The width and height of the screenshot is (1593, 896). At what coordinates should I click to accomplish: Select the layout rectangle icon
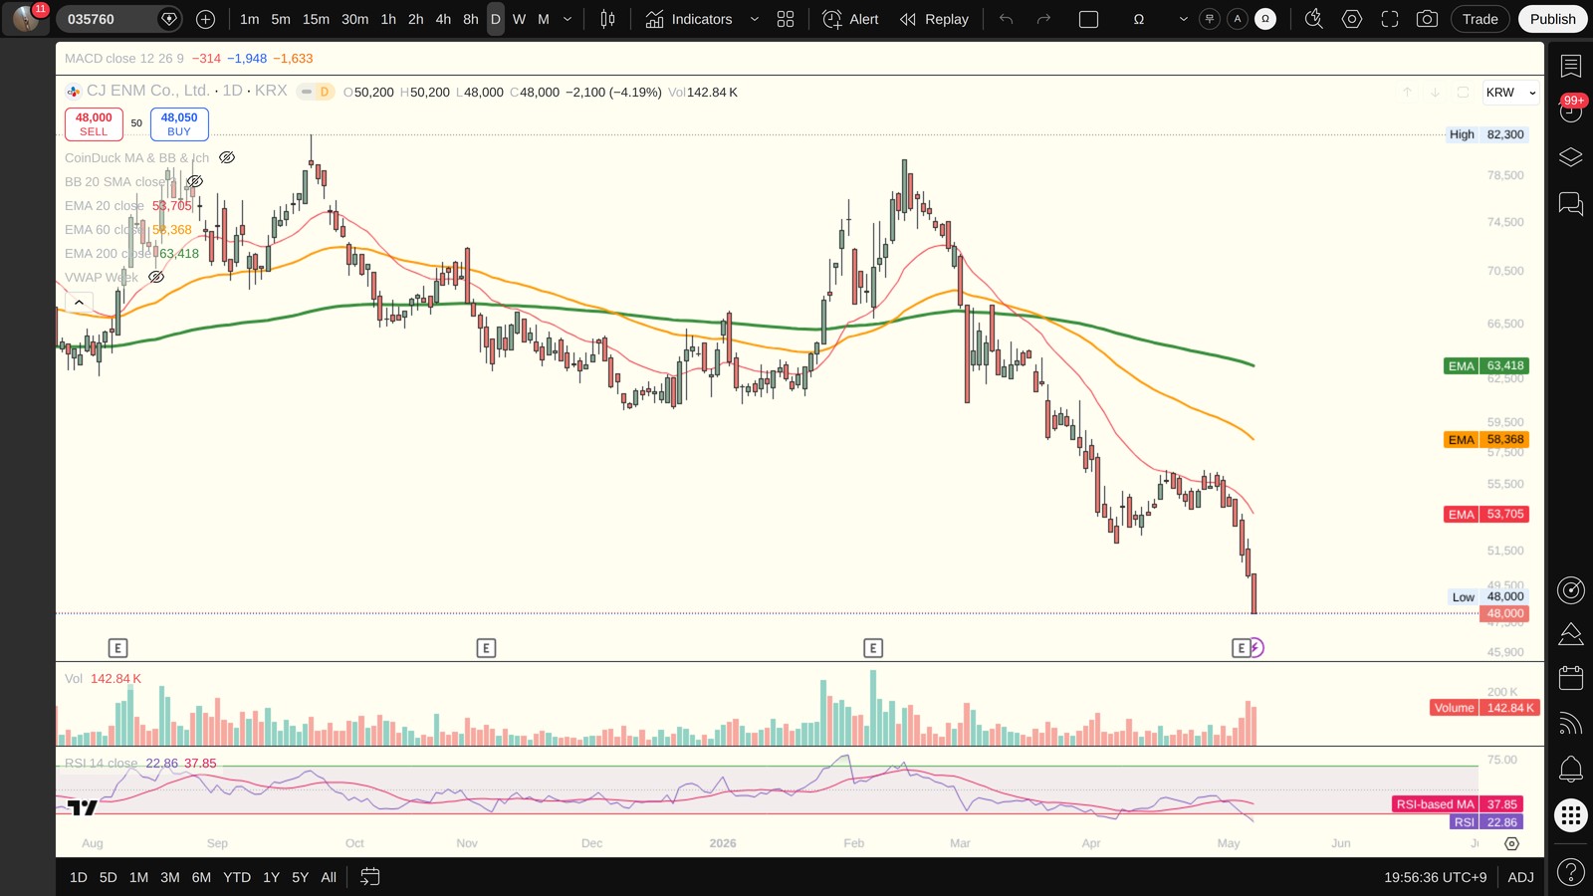1089,19
